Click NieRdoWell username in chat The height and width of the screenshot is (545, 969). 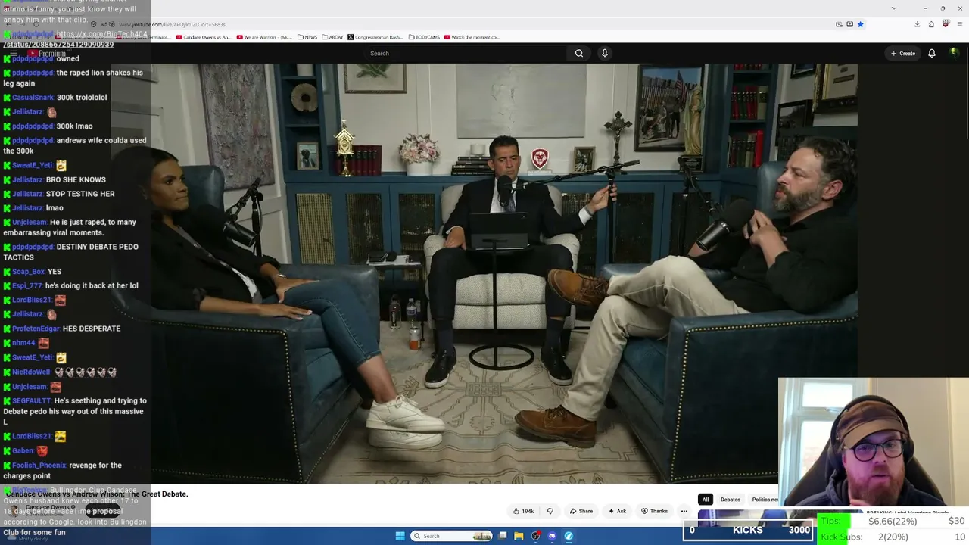tap(31, 372)
